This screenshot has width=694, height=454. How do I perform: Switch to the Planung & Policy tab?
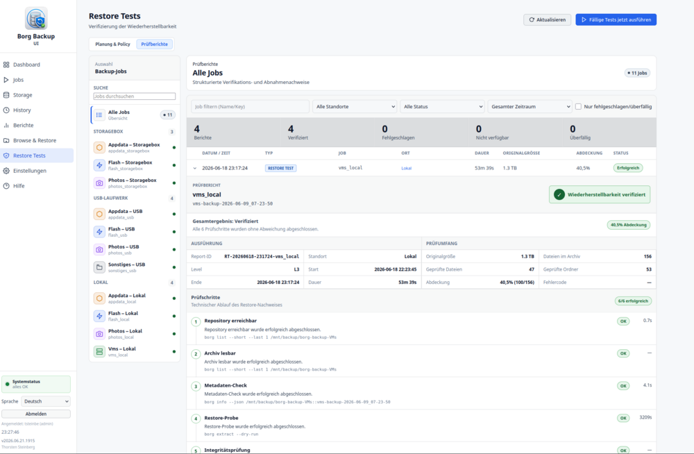pyautogui.click(x=113, y=44)
